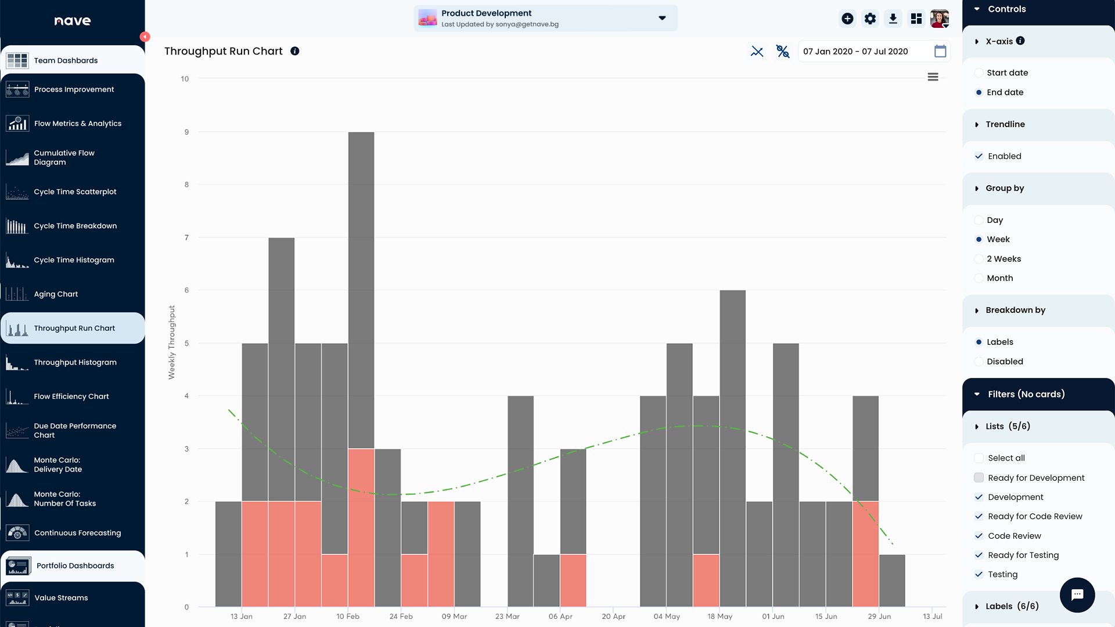This screenshot has width=1115, height=627.
Task: Select the Cumulative Flow Diagram in sidebar
Action: [64, 157]
